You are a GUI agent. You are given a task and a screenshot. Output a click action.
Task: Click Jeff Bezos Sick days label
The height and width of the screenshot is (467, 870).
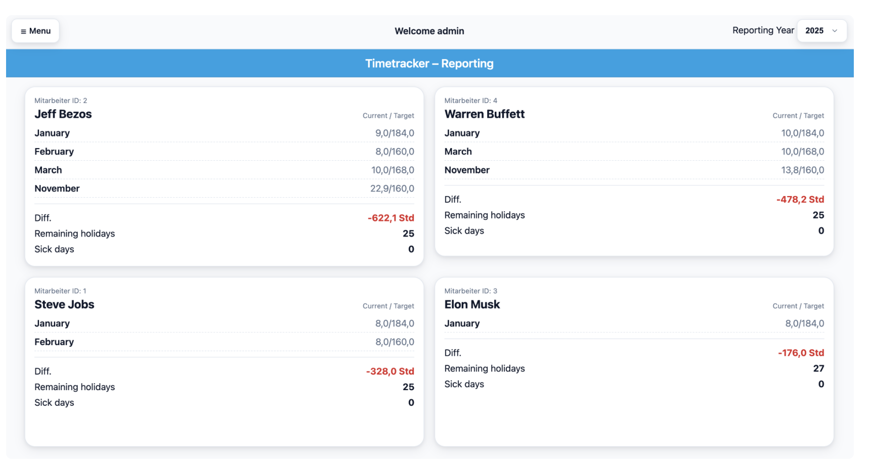(54, 249)
